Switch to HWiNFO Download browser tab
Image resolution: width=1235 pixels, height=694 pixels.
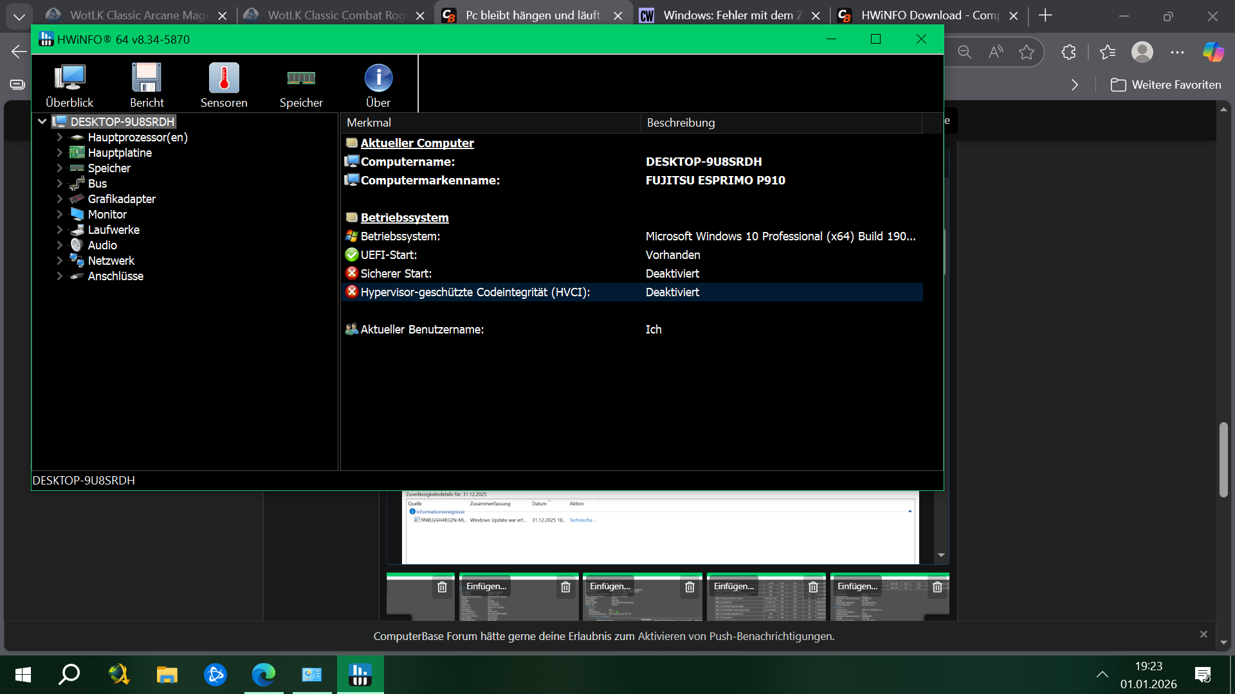[x=926, y=15]
